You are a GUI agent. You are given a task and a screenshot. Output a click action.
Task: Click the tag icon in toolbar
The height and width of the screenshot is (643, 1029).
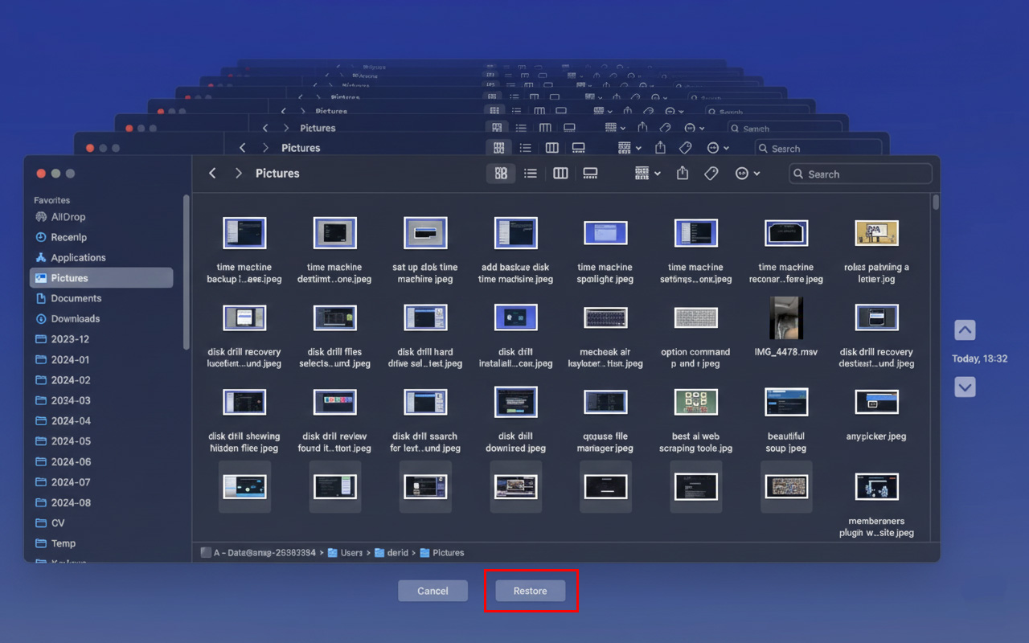pyautogui.click(x=711, y=174)
